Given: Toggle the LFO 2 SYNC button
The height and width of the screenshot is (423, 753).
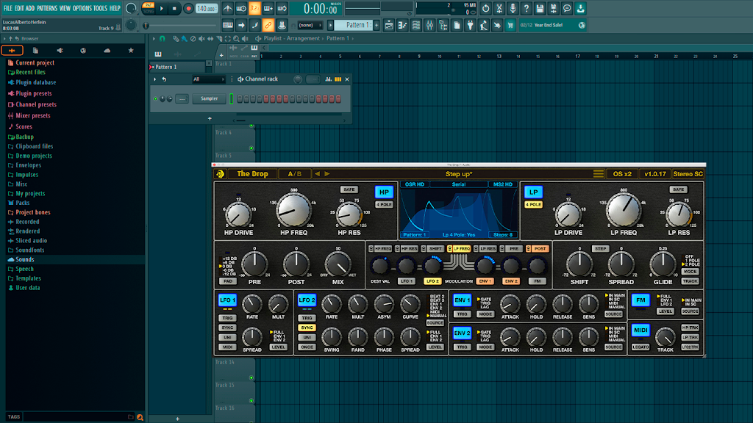Looking at the screenshot, I should pyautogui.click(x=307, y=328).
